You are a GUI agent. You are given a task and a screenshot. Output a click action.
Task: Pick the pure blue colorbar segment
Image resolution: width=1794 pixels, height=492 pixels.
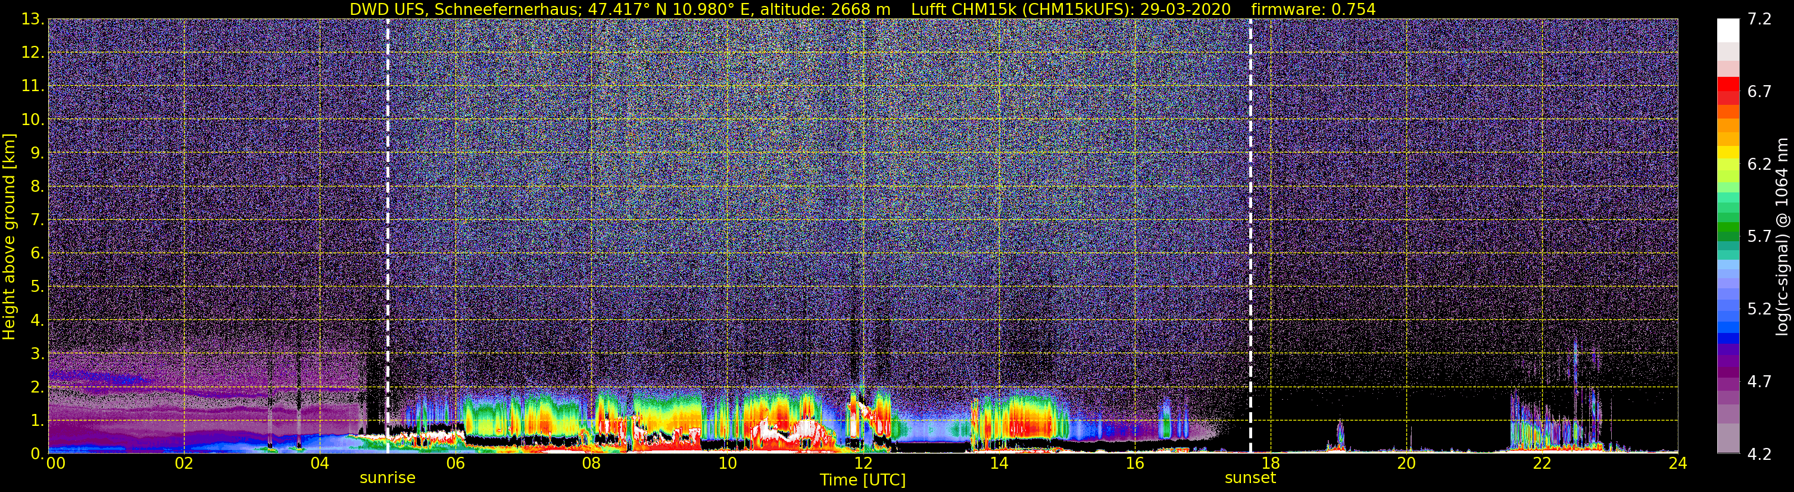click(1728, 338)
